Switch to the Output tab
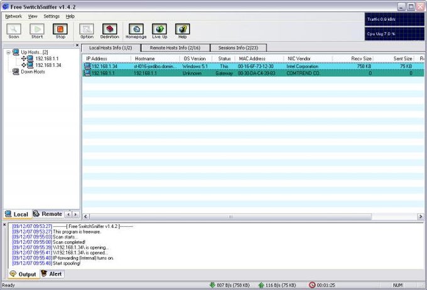 tap(23, 274)
